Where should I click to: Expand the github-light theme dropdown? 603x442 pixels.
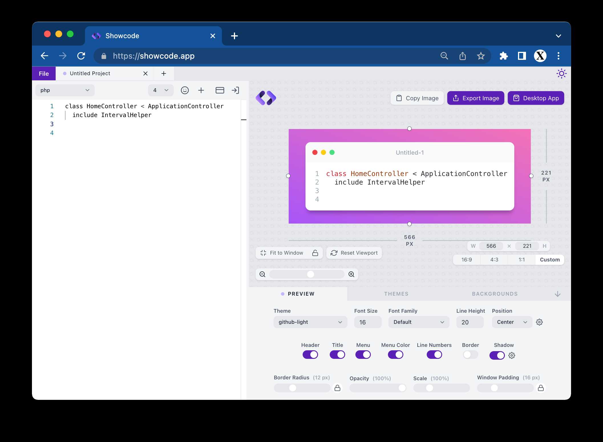(310, 322)
